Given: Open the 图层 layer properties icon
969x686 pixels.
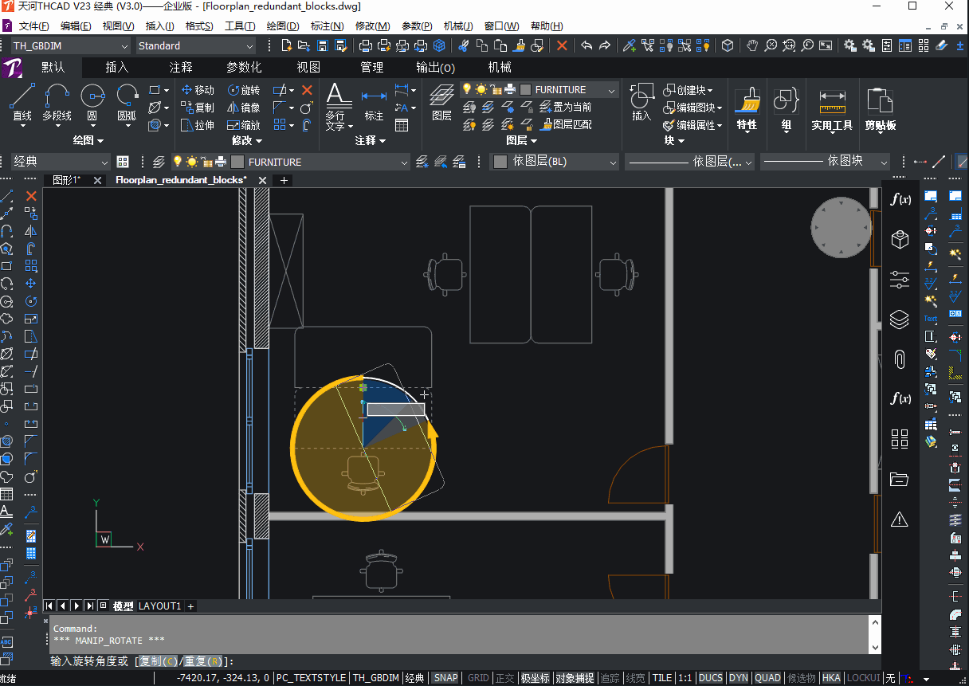Looking at the screenshot, I should point(441,104).
